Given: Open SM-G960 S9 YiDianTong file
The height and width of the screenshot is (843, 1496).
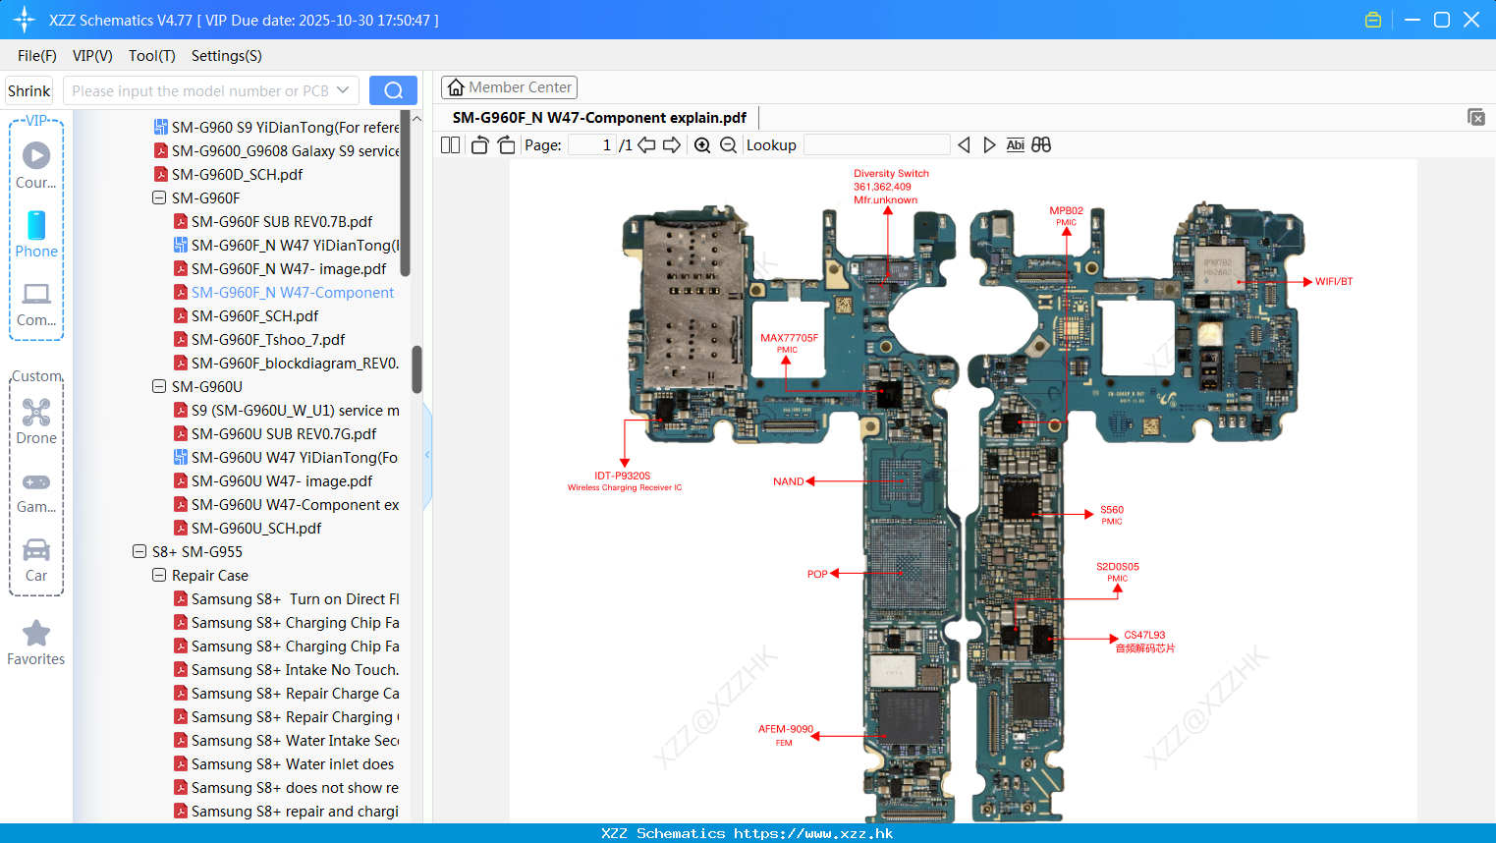Looking at the screenshot, I should tap(285, 127).
